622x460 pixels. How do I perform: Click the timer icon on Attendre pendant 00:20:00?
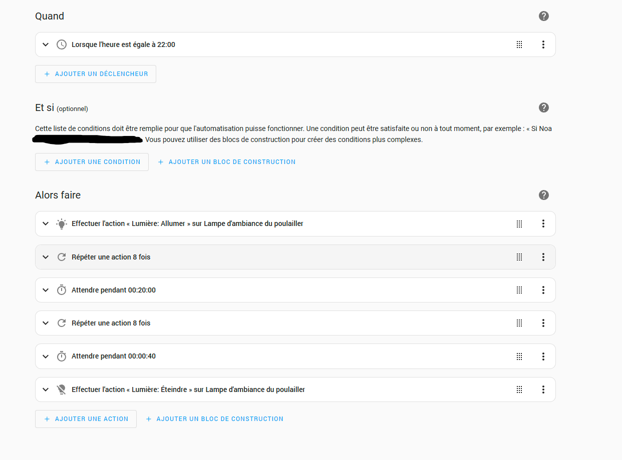(x=62, y=290)
